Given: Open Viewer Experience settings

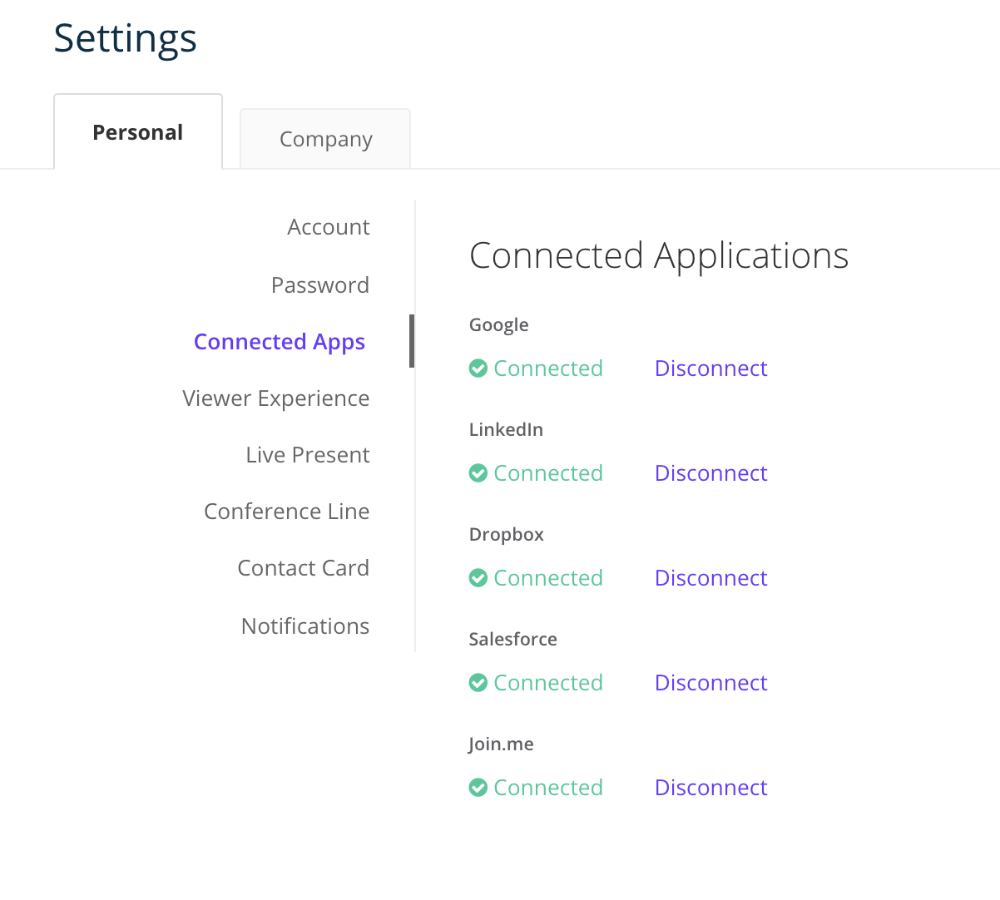Looking at the screenshot, I should pos(276,398).
